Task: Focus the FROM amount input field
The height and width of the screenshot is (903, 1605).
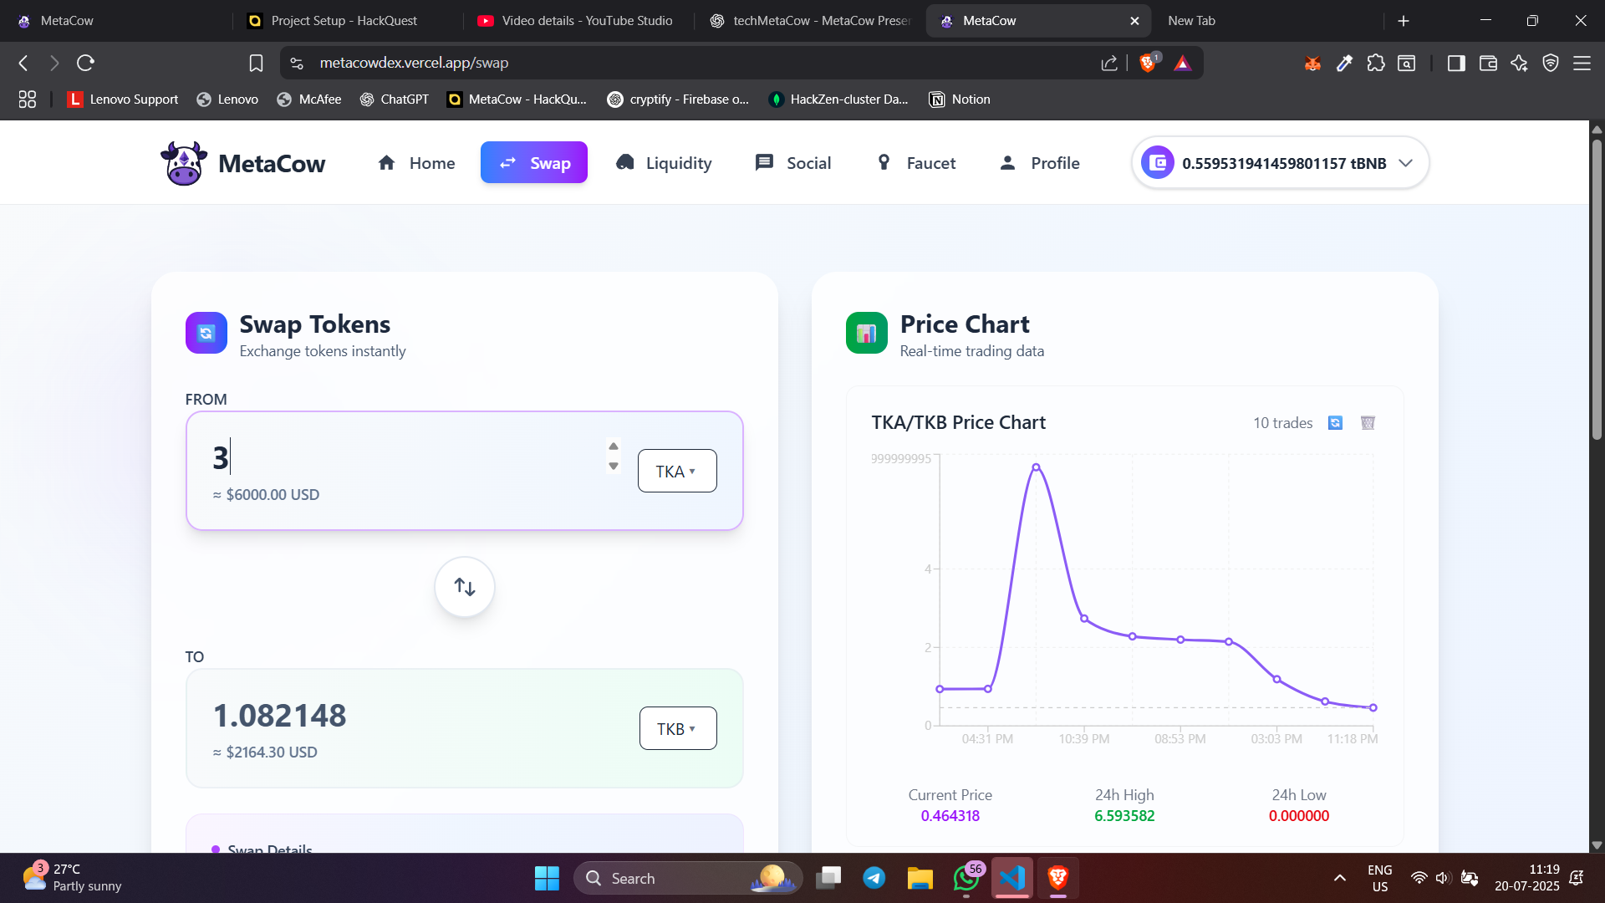Action: (x=401, y=458)
